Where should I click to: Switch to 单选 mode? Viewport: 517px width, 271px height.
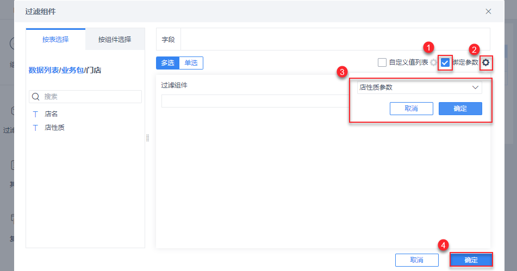tap(191, 63)
